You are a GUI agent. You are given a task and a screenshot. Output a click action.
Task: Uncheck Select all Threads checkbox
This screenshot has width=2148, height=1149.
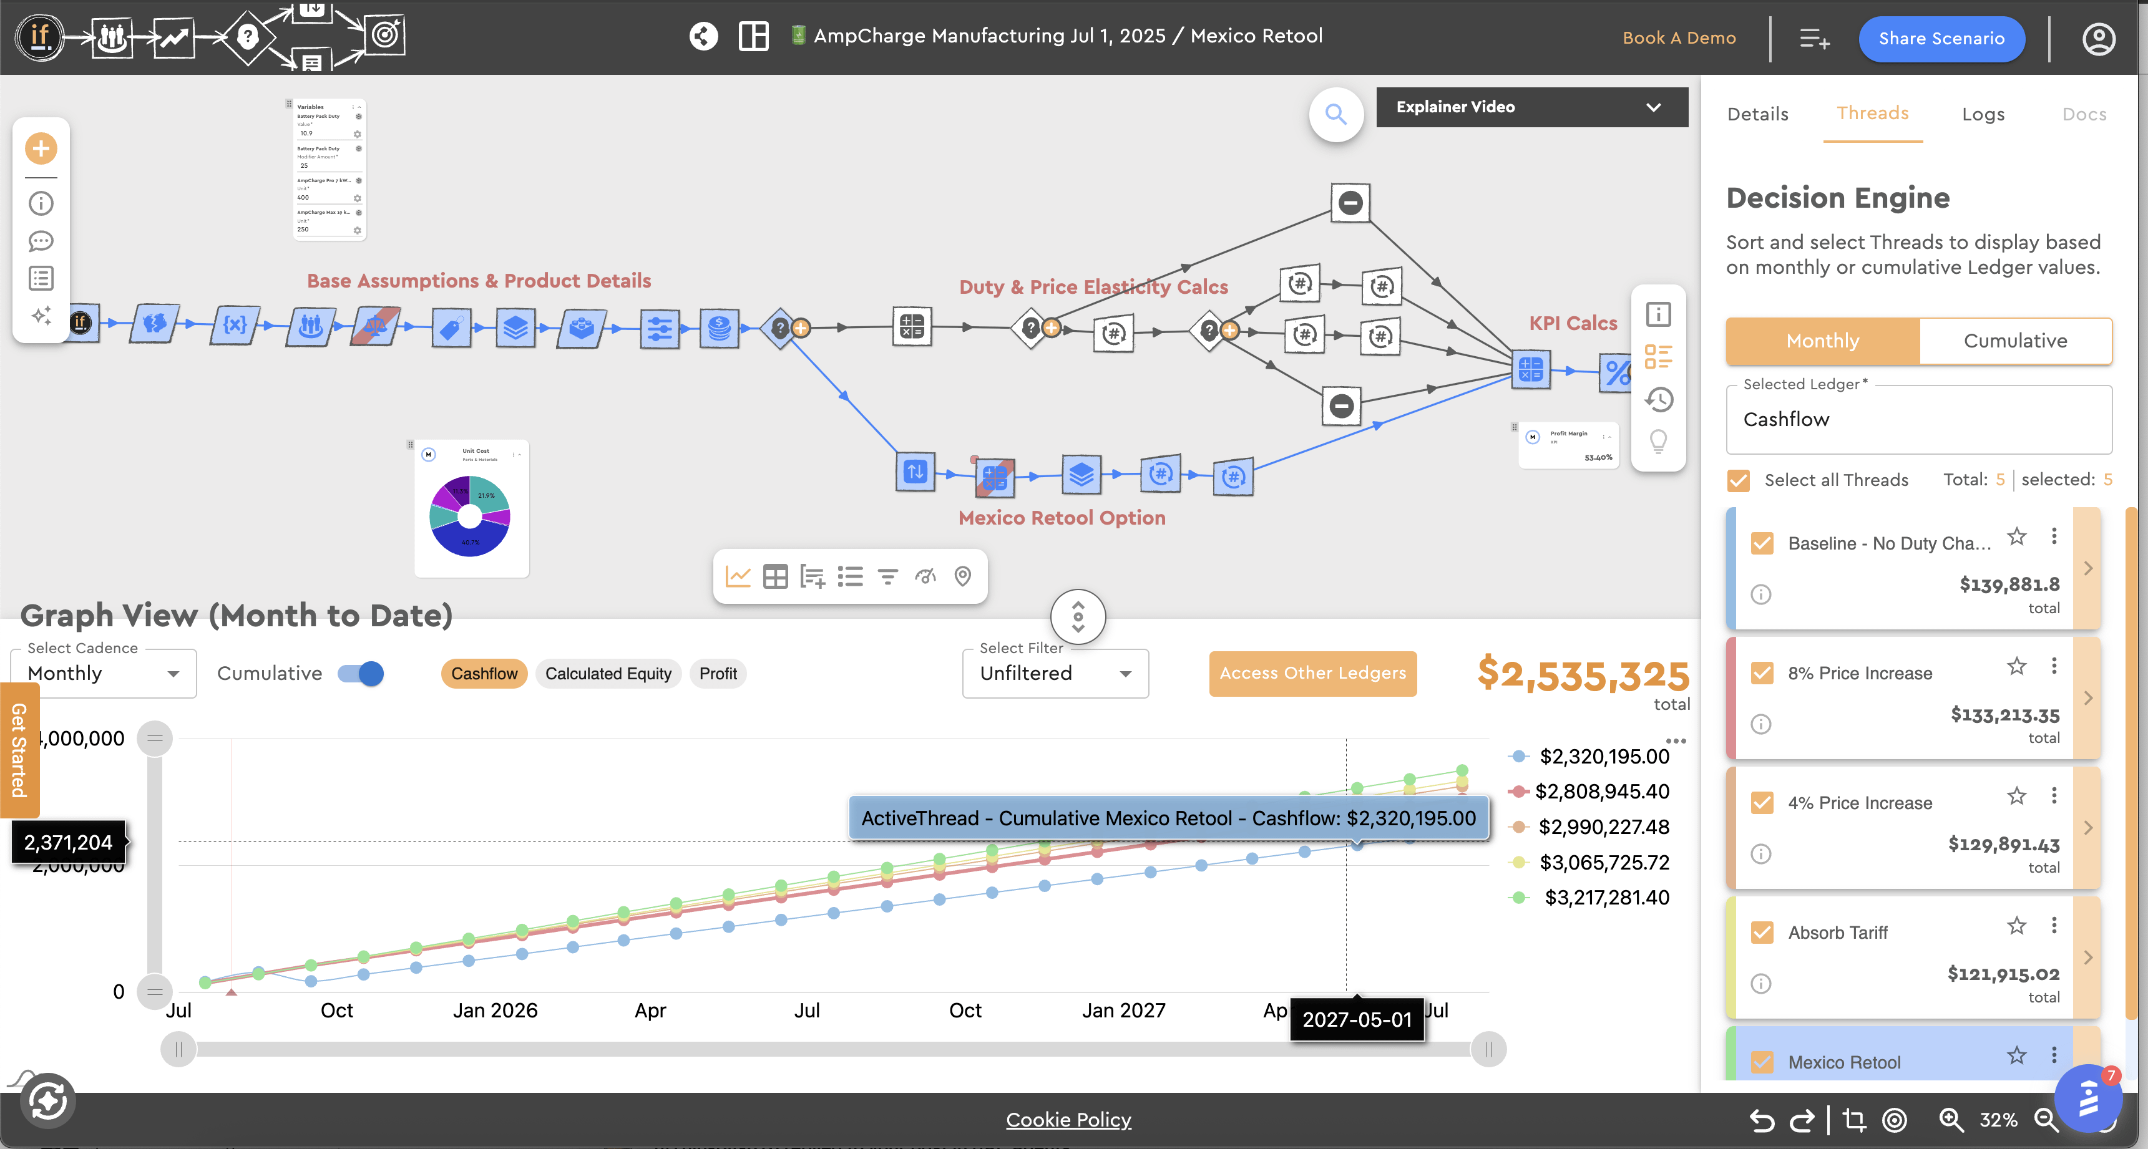(x=1739, y=480)
